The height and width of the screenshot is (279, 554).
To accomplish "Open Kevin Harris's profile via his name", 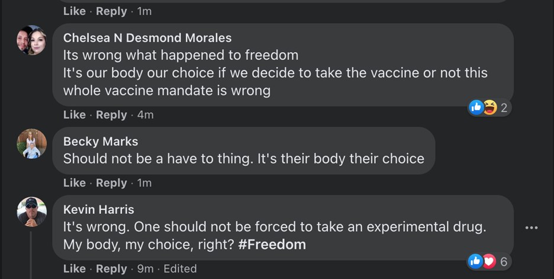I will (x=99, y=210).
